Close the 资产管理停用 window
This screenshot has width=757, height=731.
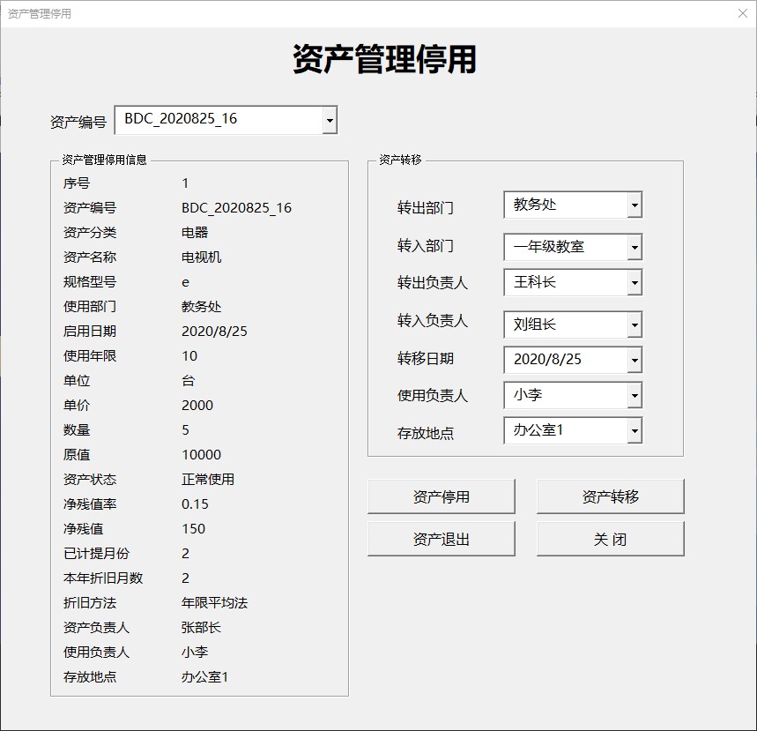coord(743,13)
